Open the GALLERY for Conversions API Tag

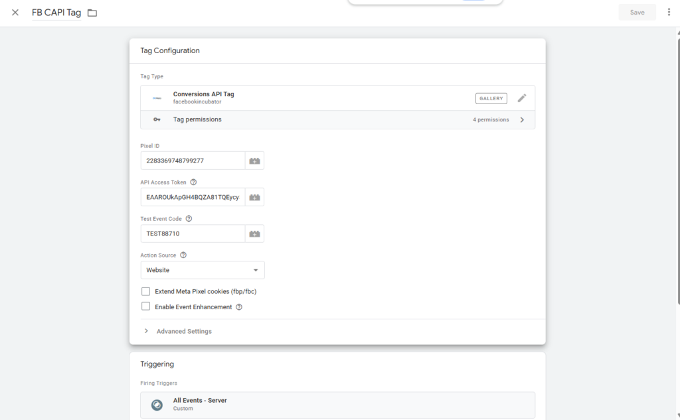491,98
